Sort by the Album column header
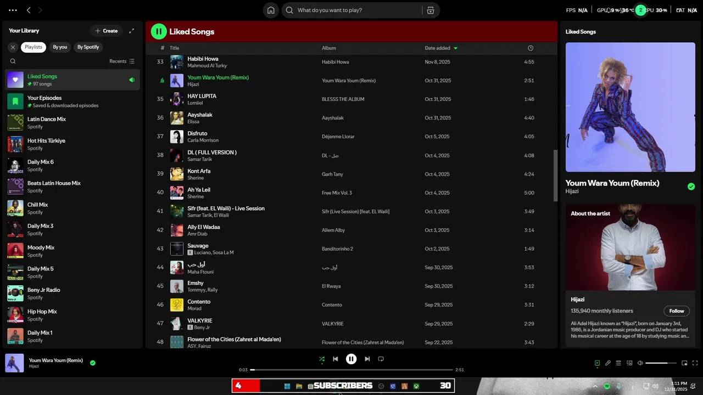703x395 pixels. pos(328,48)
